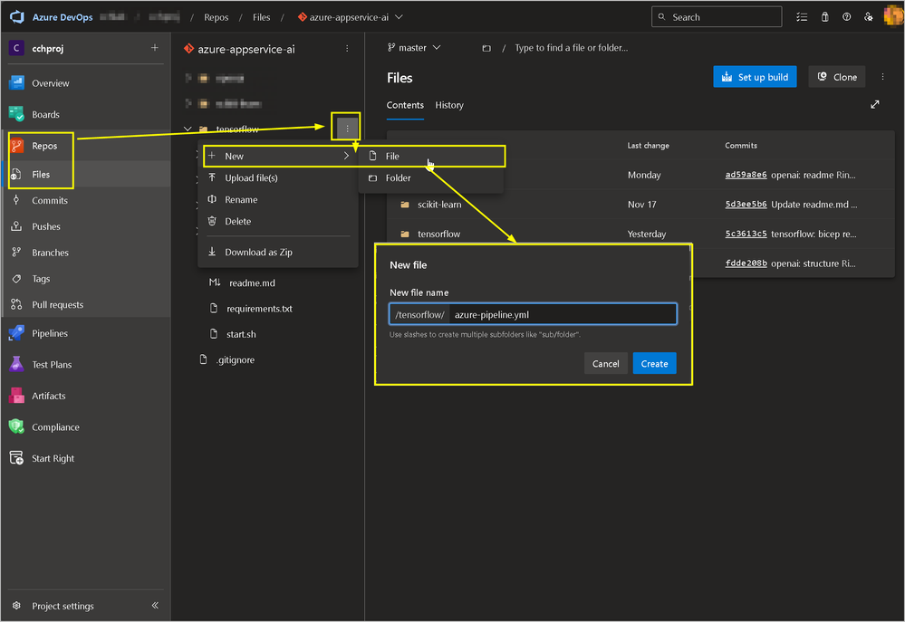
Task: Click the root folder icon in path bar
Action: point(486,48)
